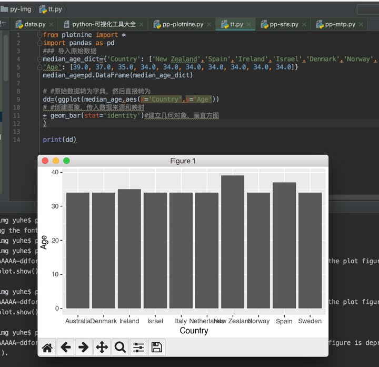Reset the plot view with Home icon
379x367 pixels.
tap(47, 347)
